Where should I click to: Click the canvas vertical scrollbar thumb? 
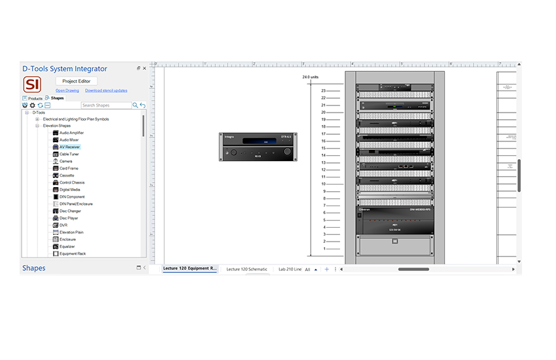coord(519,175)
